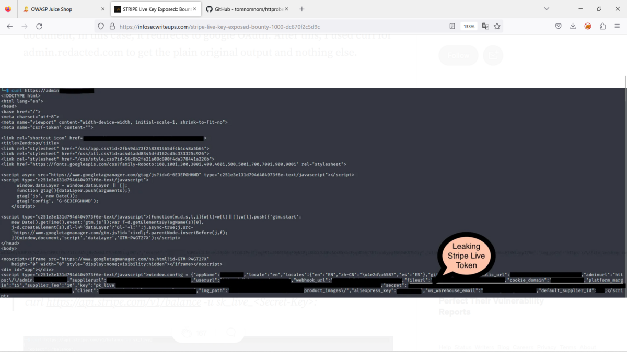
Task: Reload the current page
Action: click(39, 26)
